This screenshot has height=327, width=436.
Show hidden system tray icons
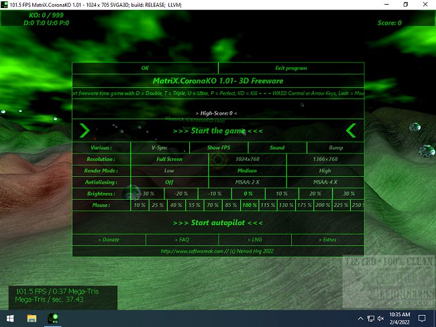tap(360, 318)
